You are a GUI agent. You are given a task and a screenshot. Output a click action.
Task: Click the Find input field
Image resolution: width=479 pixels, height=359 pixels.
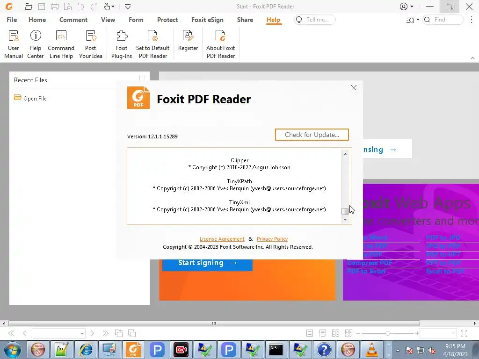(443, 20)
